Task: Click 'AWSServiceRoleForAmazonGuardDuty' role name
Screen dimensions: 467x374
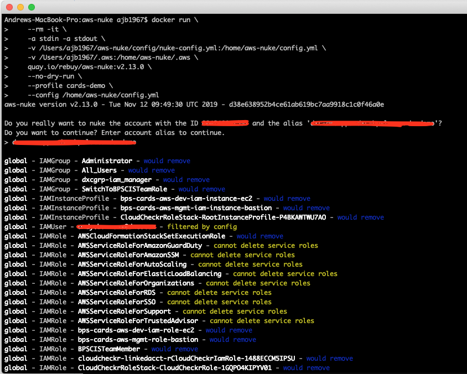Action: [x=140, y=246]
